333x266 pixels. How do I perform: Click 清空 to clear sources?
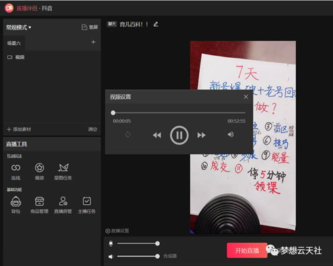tap(93, 129)
